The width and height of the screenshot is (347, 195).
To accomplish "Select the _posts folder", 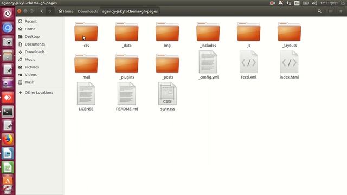I will click(x=168, y=63).
